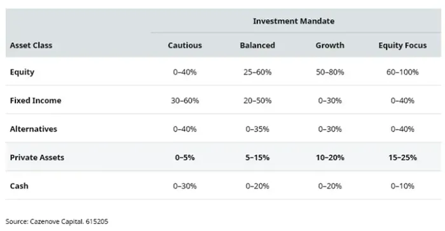Click the Equity row label
Image resolution: width=445 pixels, height=231 pixels.
[22, 72]
